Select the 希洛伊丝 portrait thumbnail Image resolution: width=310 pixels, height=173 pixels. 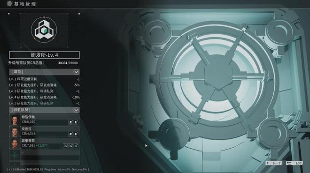tap(15, 120)
